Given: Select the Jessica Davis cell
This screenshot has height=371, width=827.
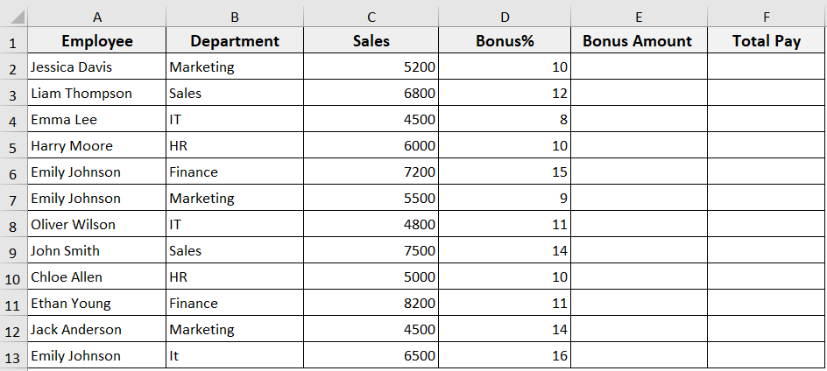Looking at the screenshot, I should pos(96,67).
